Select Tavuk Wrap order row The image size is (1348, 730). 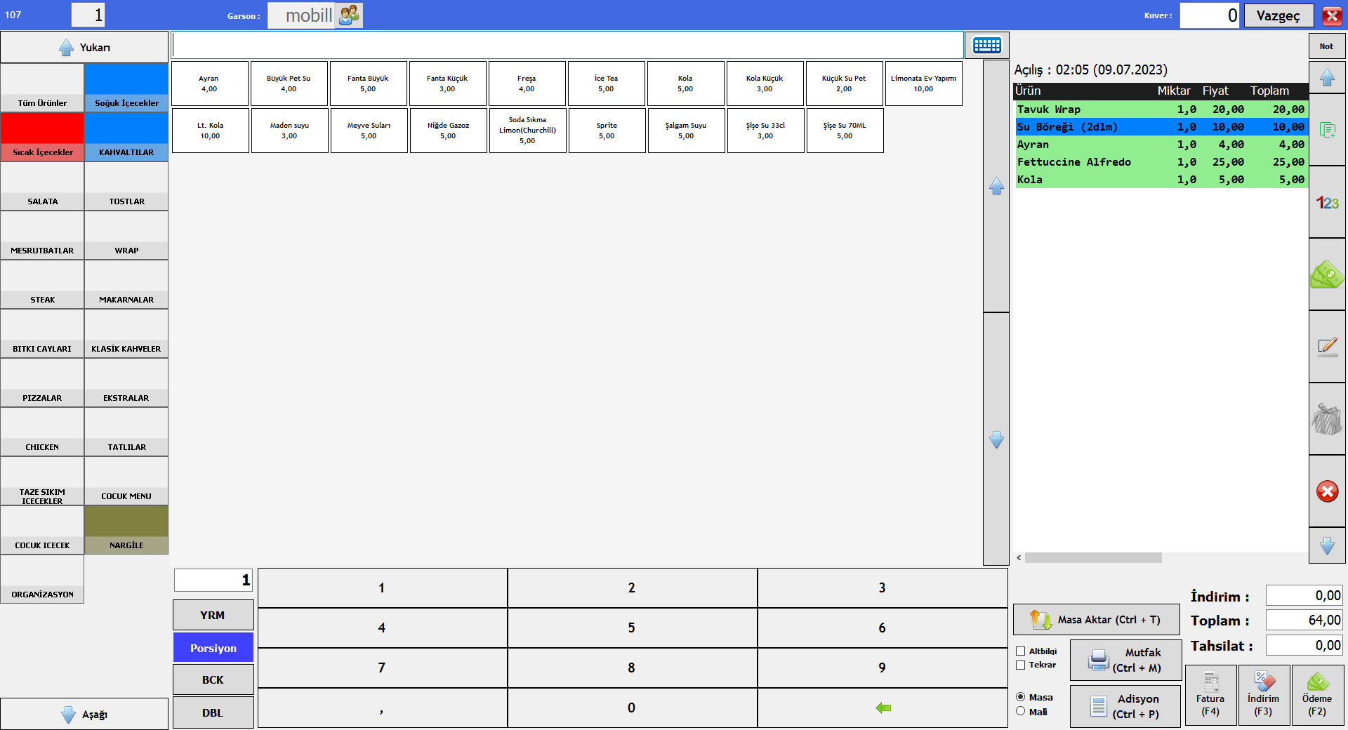tap(1161, 109)
